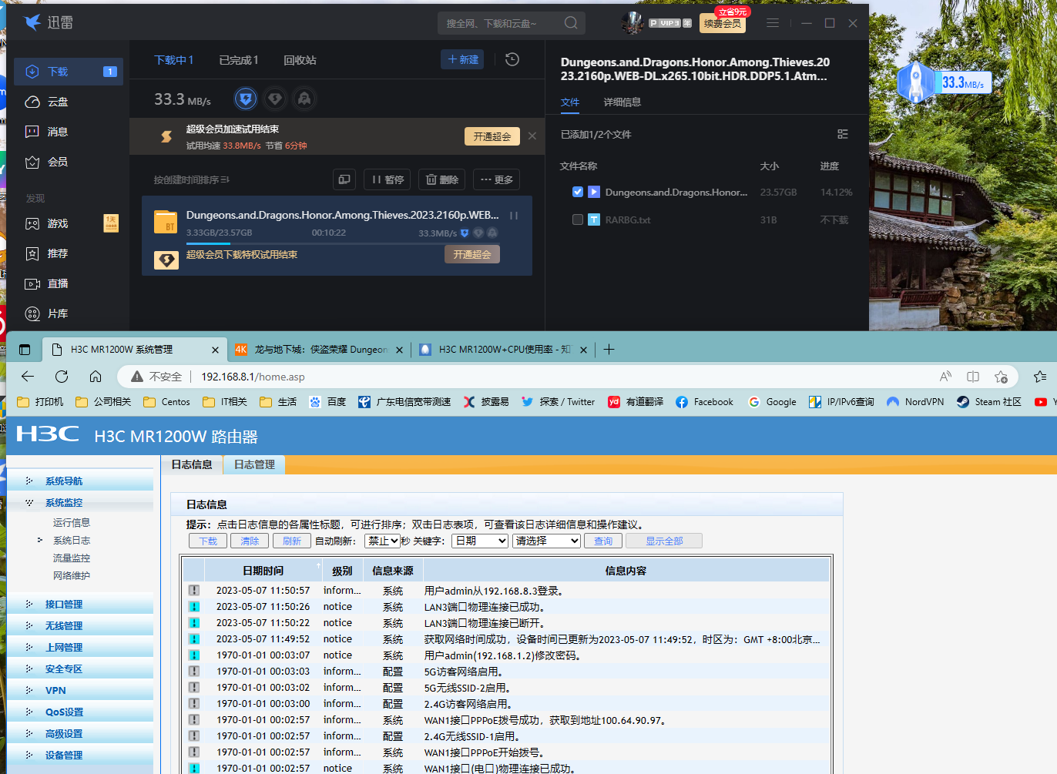The width and height of the screenshot is (1057, 774).
Task: Uncheck the Dungeons.and.Dragons.Honor video file
Action: [x=578, y=192]
